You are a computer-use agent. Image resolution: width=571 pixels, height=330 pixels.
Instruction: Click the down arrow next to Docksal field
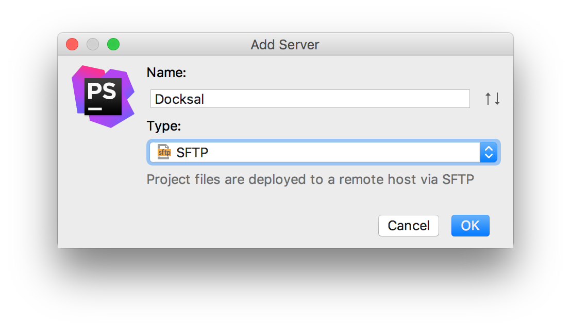497,99
